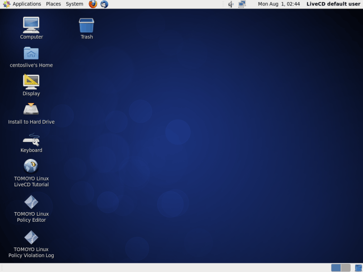Click the volume speaker icon

[231, 4]
